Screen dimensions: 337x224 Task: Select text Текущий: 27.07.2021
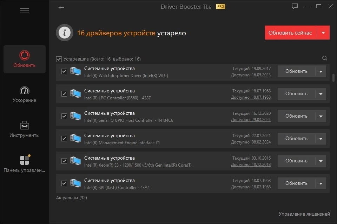(x=251, y=136)
